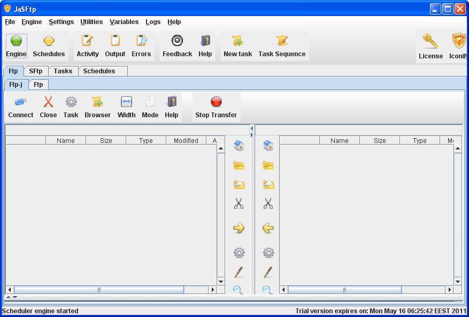Viewport: 469px width, 317px height.
Task: Click the red Stop Transfer button
Action: point(216,107)
